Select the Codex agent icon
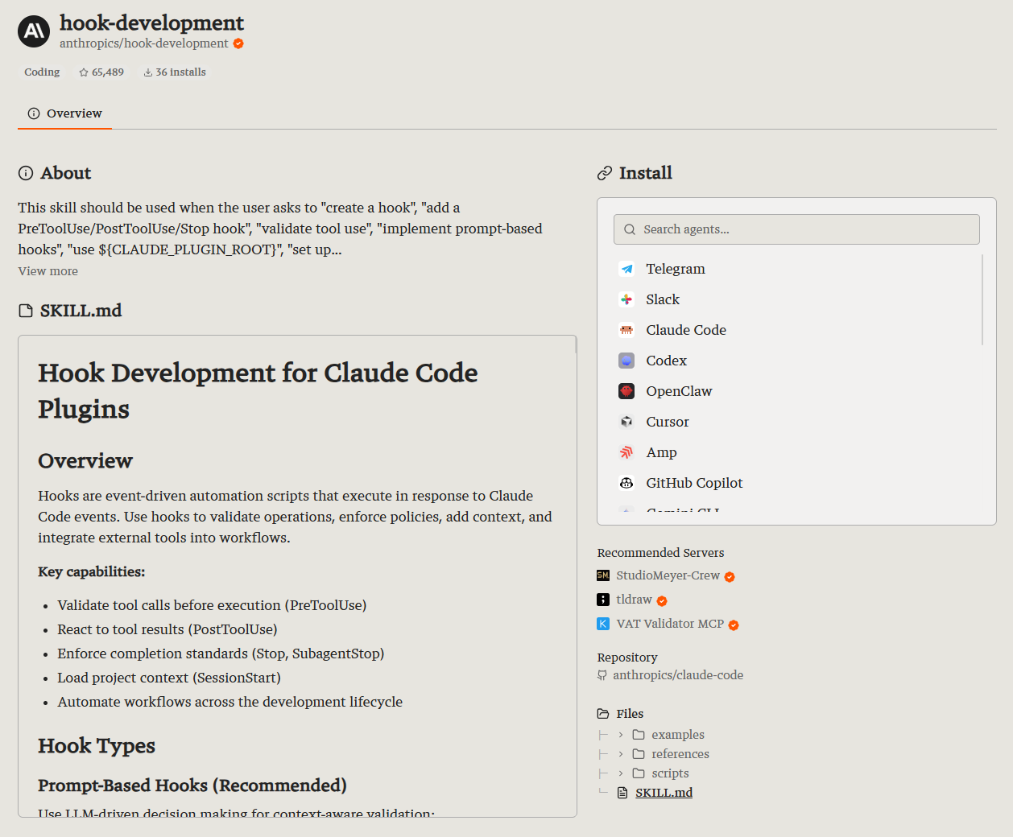This screenshot has width=1013, height=837. (626, 361)
